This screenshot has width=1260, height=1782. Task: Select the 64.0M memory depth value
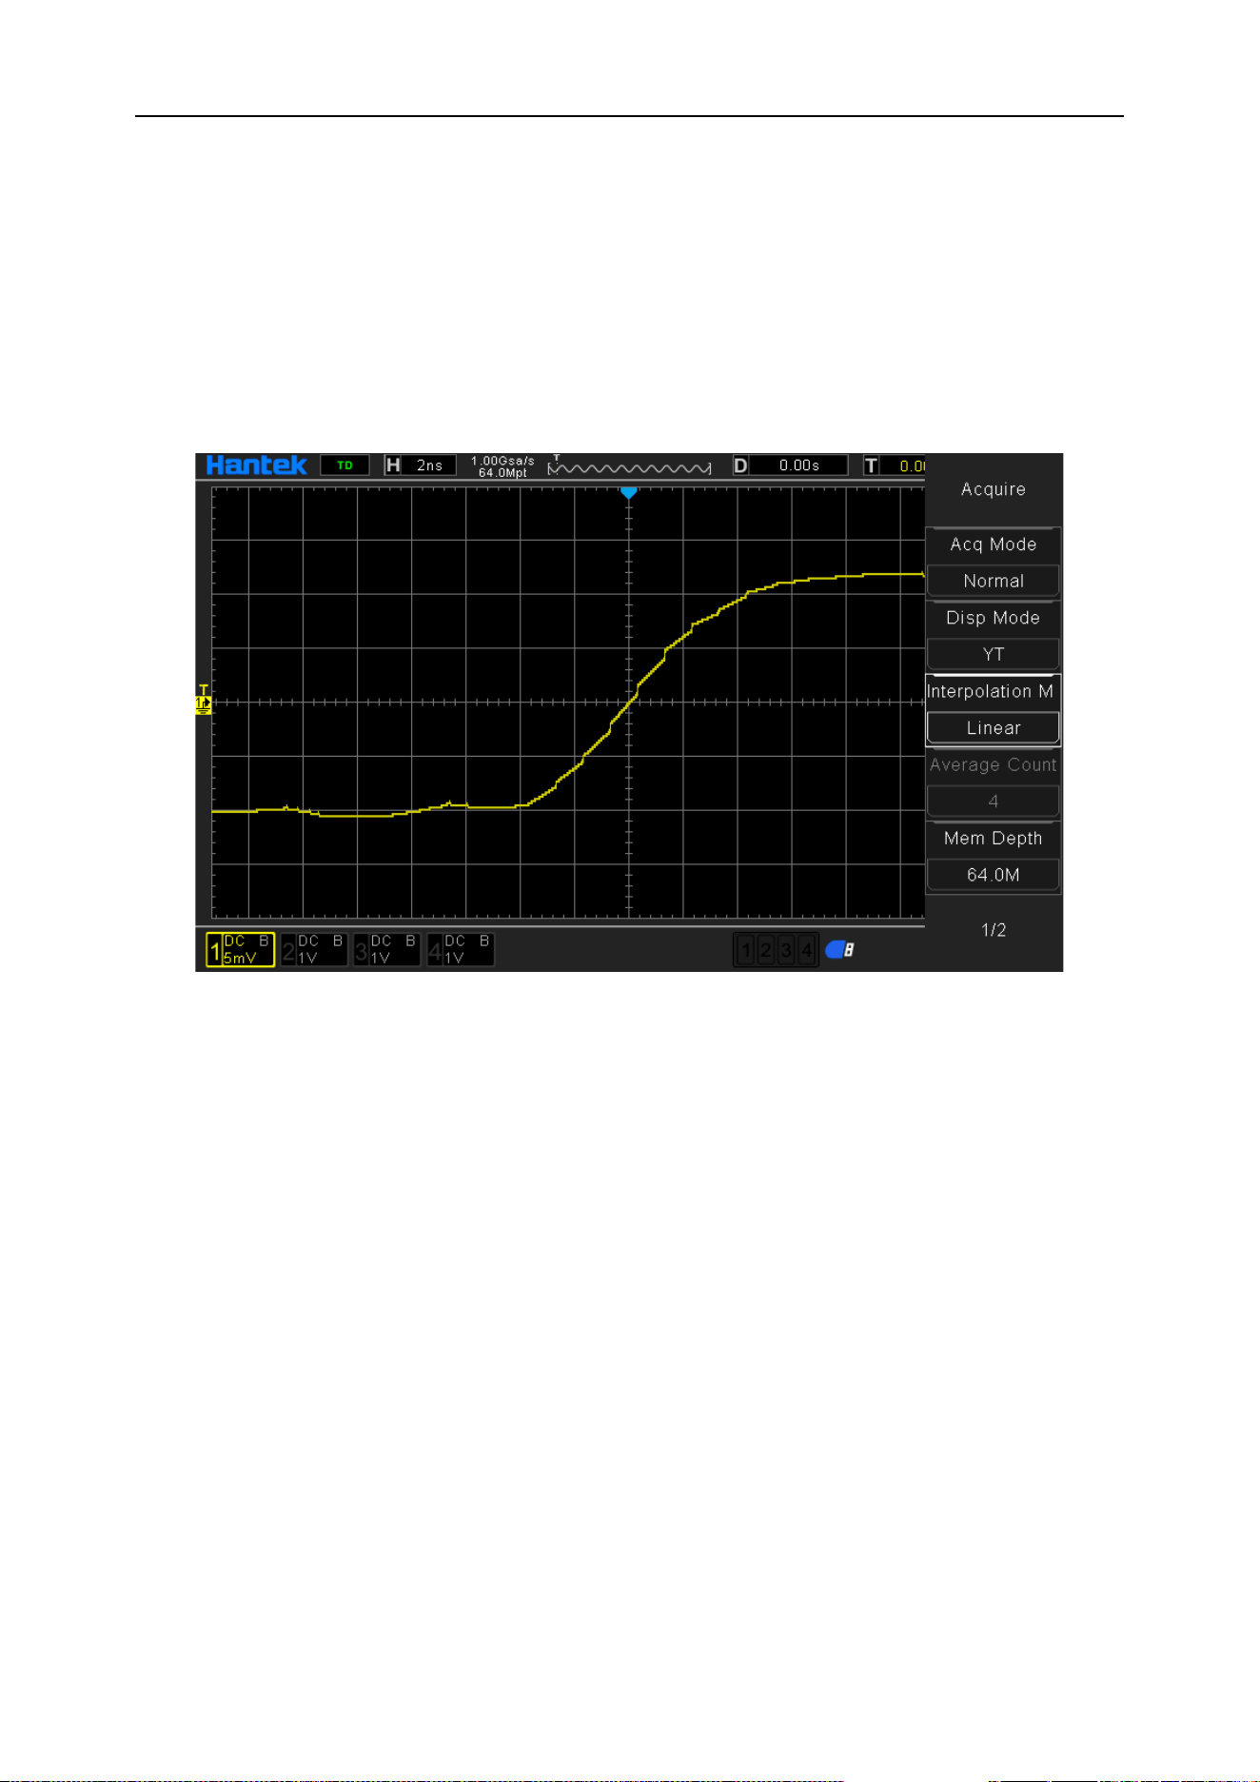(993, 874)
